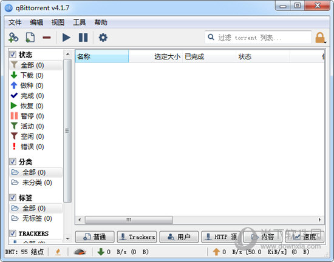
Task: Toggle alternative speed limits speedometer icon
Action: pyautogui.click(x=80, y=252)
